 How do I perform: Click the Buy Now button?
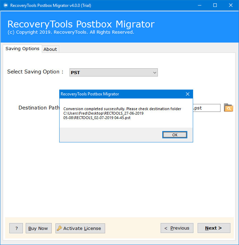(38, 228)
